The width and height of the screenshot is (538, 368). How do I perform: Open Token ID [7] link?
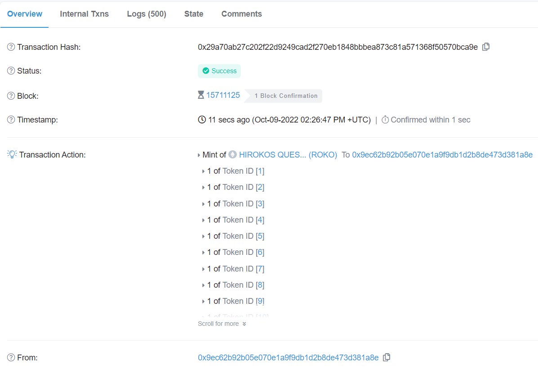(260, 269)
